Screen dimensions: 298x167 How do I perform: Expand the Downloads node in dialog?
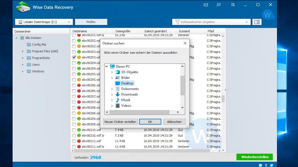112,95
